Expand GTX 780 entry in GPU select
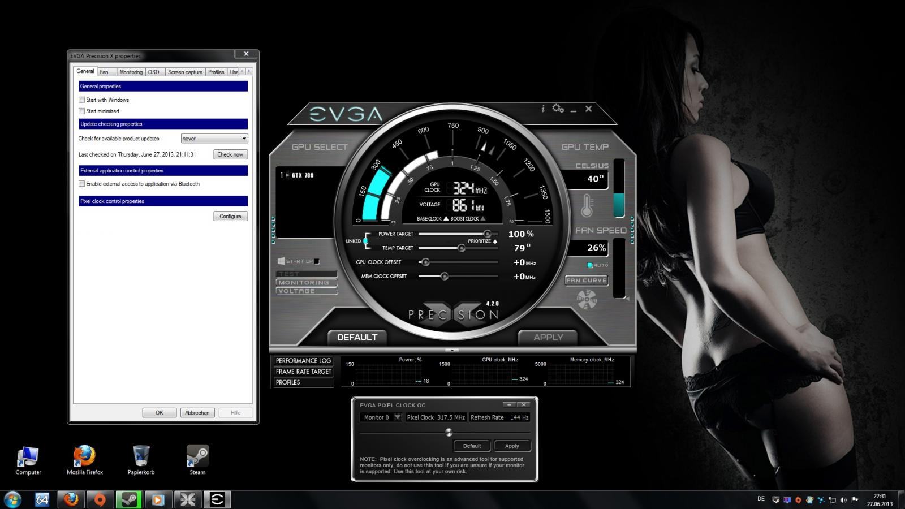Screen dimensions: 905x509 (287, 175)
